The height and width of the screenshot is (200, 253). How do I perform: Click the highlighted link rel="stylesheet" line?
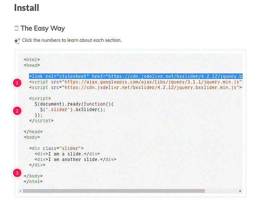pyautogui.click(x=136, y=76)
